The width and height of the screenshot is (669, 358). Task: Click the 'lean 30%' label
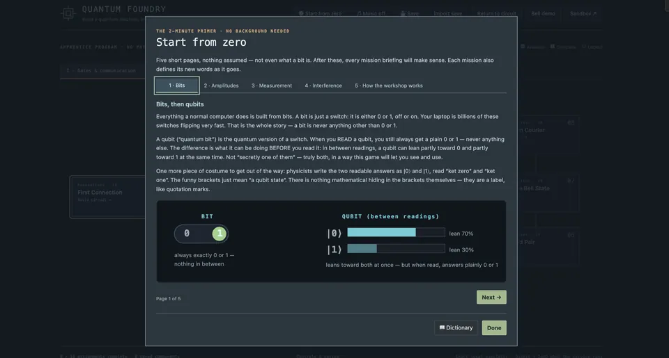461,250
